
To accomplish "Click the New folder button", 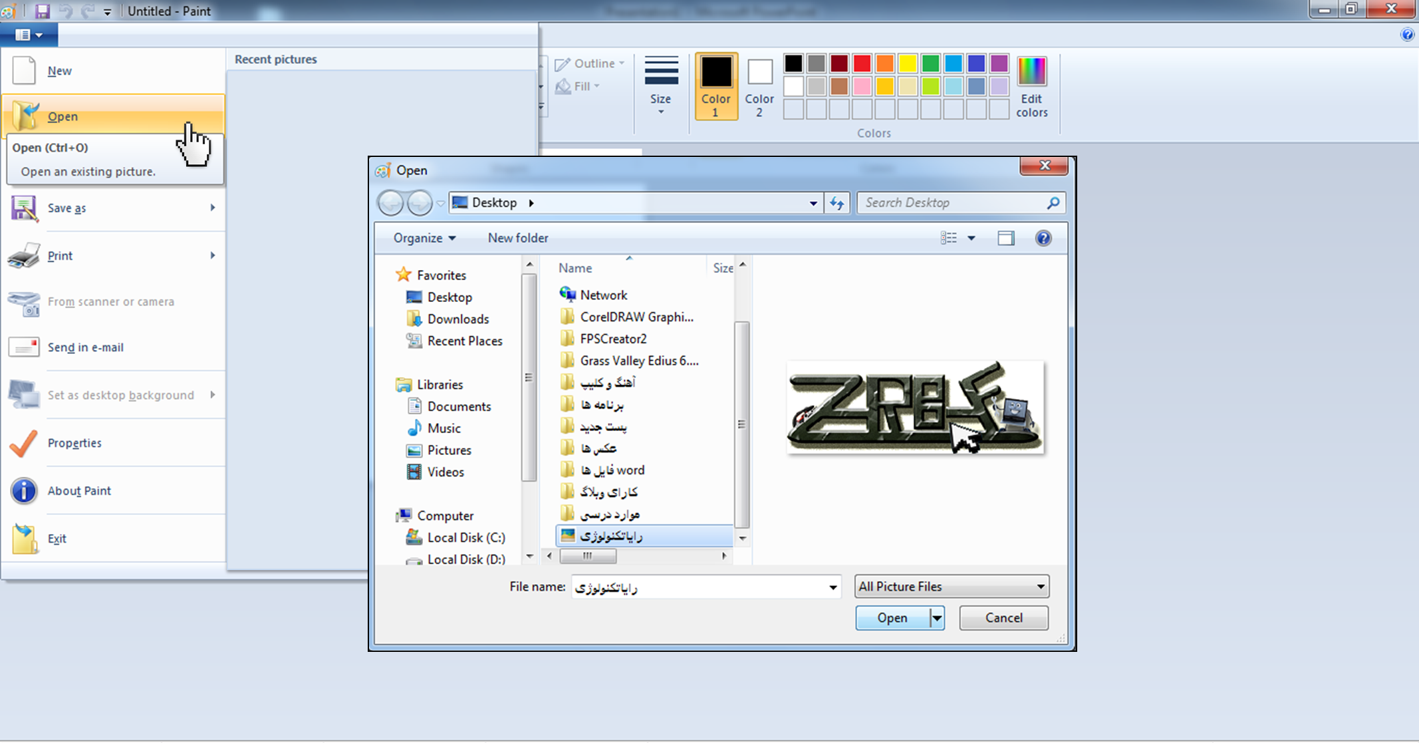I will click(518, 238).
